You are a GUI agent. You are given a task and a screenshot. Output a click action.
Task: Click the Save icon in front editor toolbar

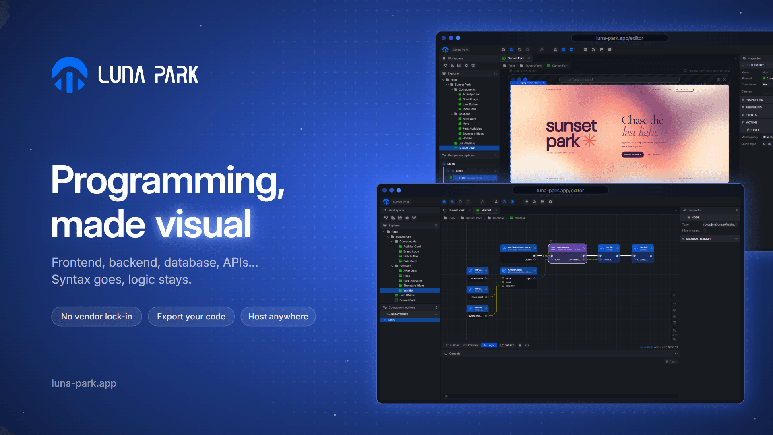(444, 202)
